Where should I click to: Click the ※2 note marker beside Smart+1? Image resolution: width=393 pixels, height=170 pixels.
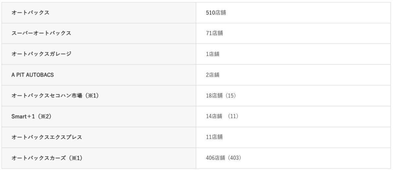click(45, 116)
